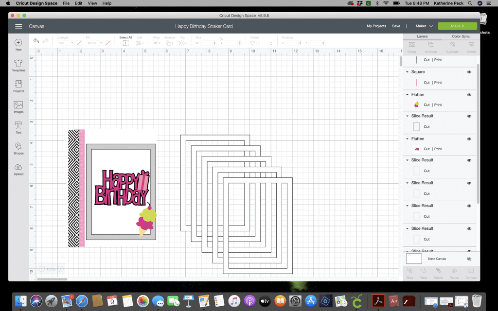The image size is (498, 311).
Task: Click the canvas horizontal scrollbar
Action: pos(52,279)
